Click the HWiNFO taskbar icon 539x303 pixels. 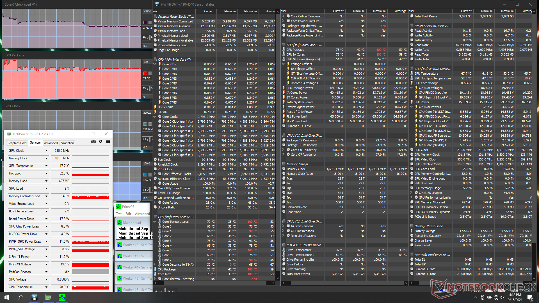[34, 297]
